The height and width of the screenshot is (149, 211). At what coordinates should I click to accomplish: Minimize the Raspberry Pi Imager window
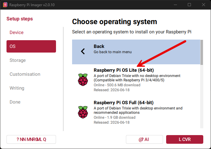tap(175, 5)
